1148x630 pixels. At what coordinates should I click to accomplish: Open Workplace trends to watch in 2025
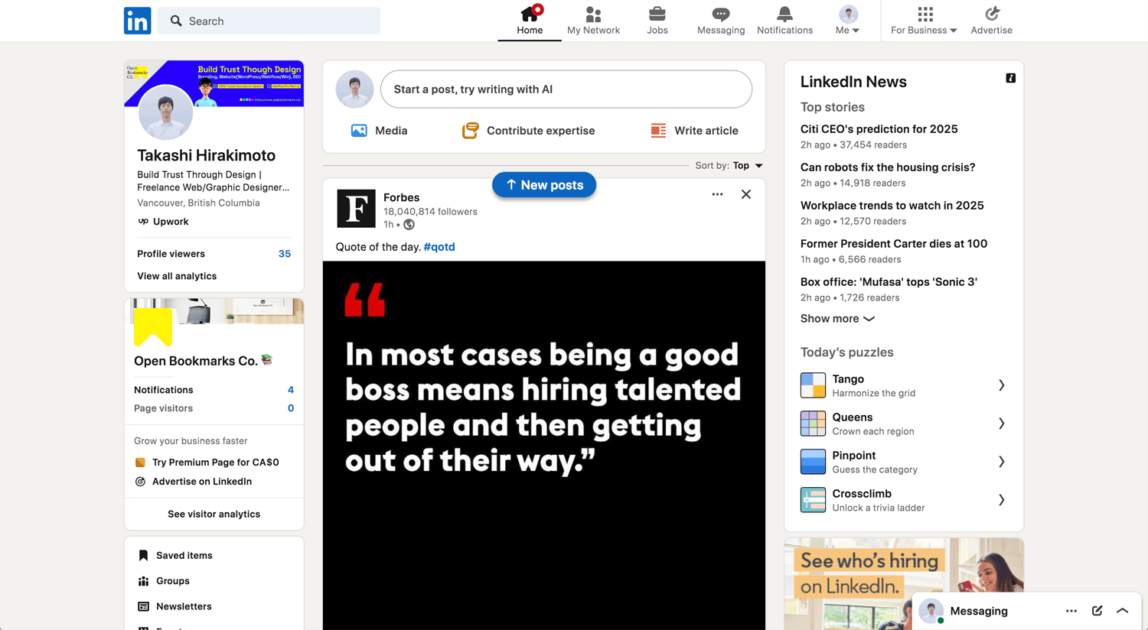(892, 206)
